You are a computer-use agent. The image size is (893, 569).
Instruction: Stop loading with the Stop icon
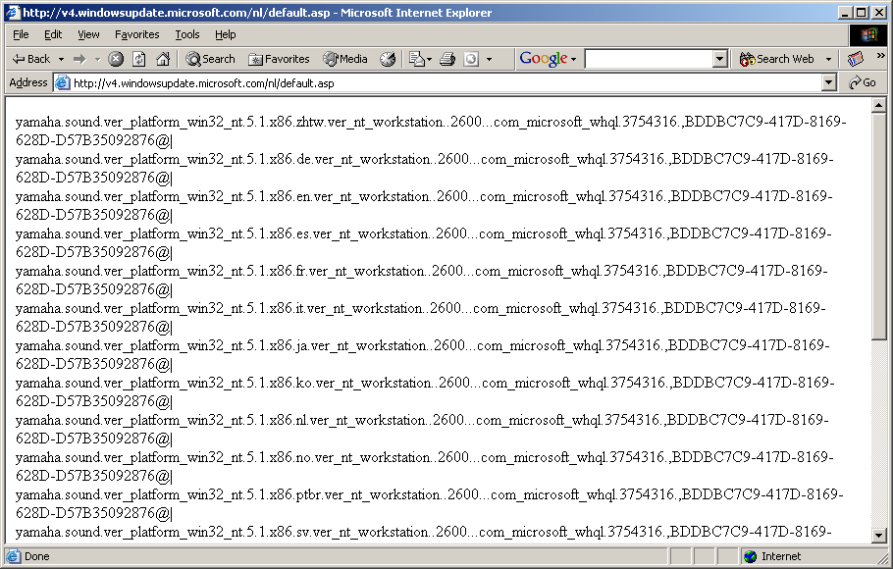coord(116,59)
